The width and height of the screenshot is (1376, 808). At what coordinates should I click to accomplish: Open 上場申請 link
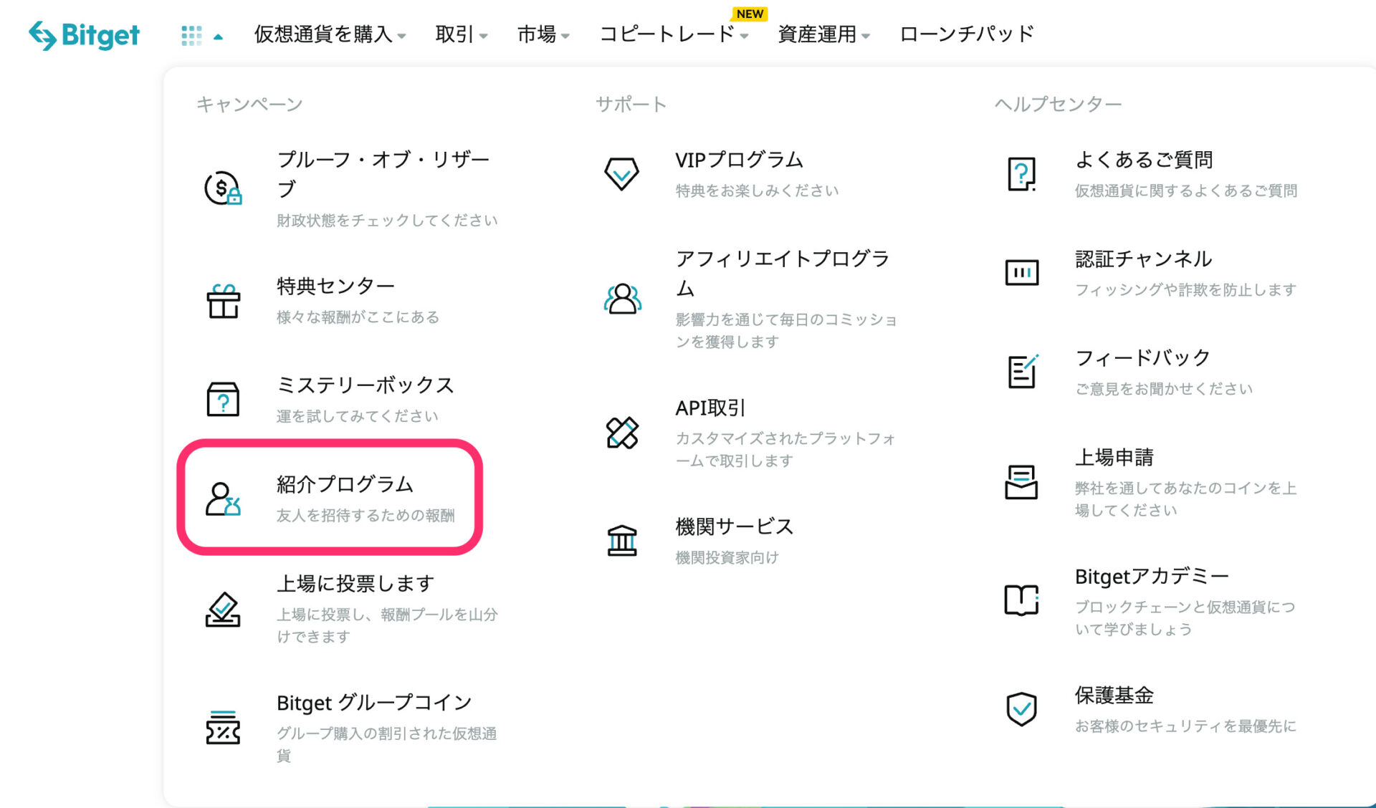(1114, 457)
